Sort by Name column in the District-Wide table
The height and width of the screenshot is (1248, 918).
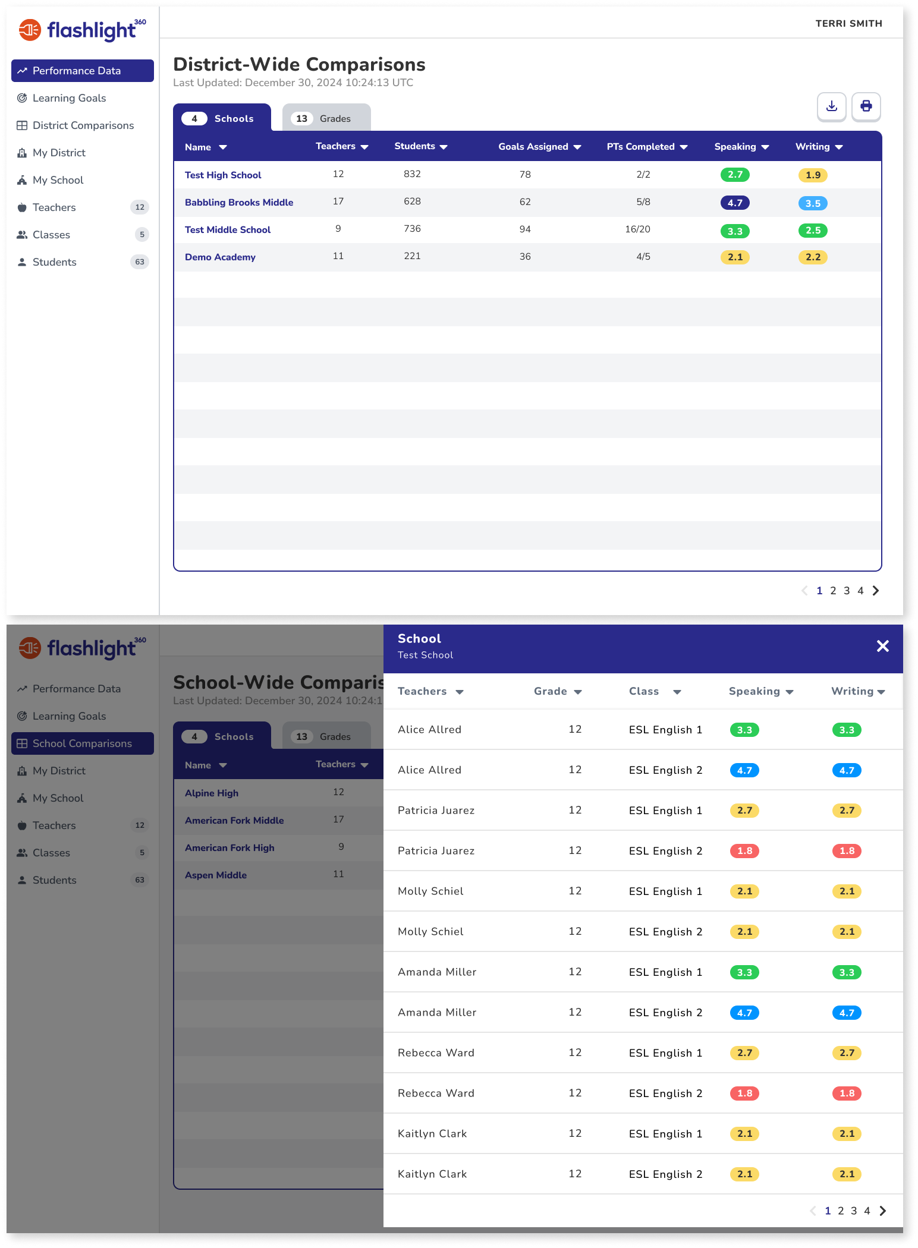(206, 147)
